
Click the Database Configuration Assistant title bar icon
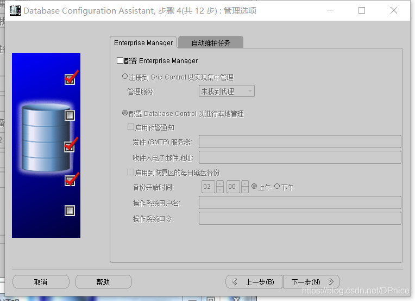click(x=15, y=10)
